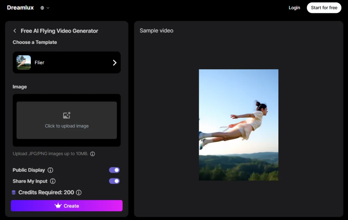
Task: Go back using the left arrow icon
Action: click(15, 31)
